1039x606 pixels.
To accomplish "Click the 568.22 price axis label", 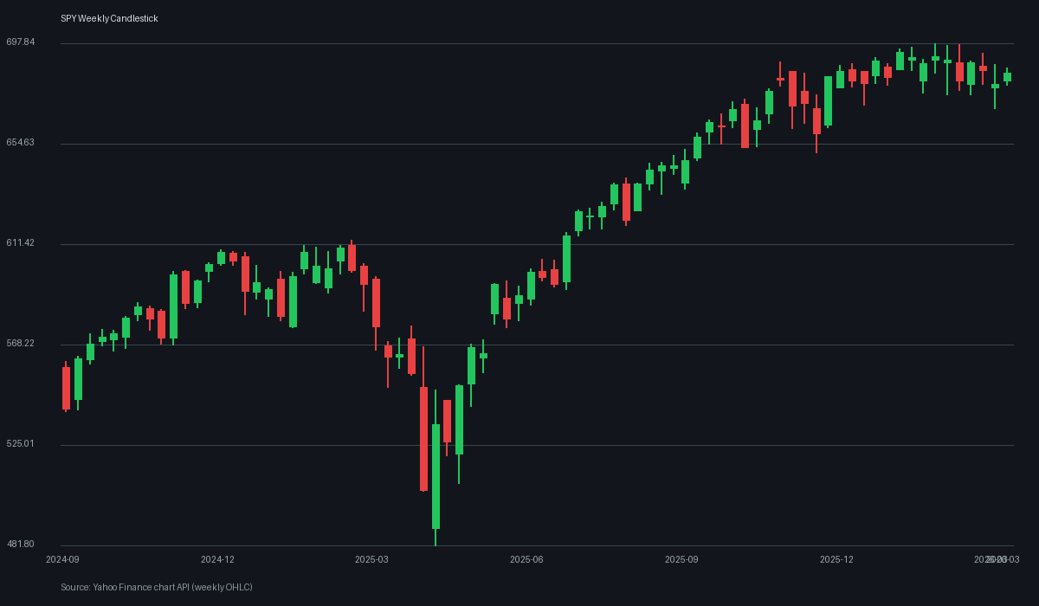I will tap(20, 343).
